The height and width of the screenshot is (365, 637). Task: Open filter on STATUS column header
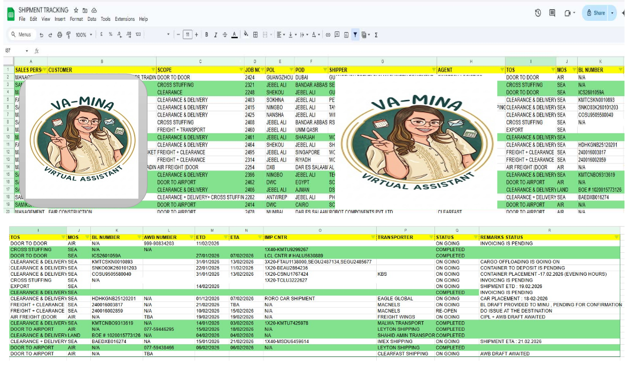coord(476,237)
